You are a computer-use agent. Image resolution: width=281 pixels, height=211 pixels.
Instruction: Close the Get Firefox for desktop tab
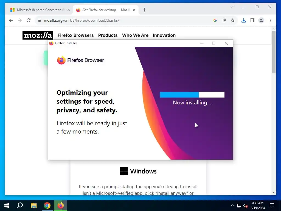pos(134,10)
